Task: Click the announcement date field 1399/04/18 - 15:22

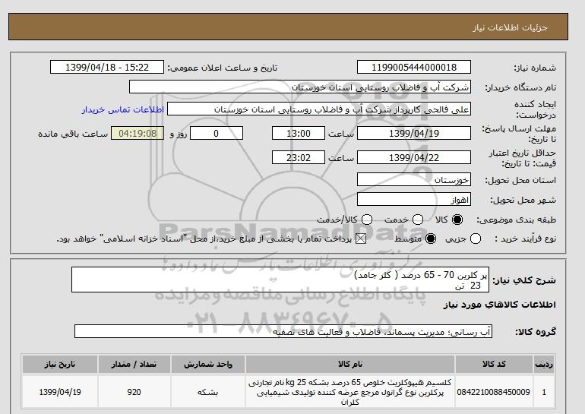Action: [x=107, y=67]
